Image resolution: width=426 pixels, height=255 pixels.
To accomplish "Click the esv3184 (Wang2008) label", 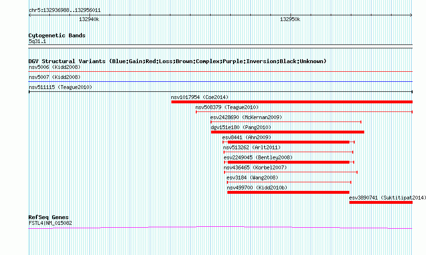I will [252, 177].
